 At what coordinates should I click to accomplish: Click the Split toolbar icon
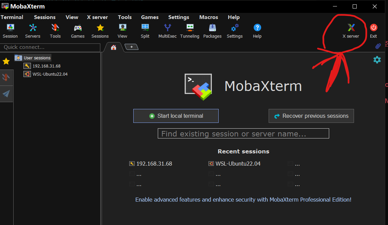pyautogui.click(x=145, y=31)
